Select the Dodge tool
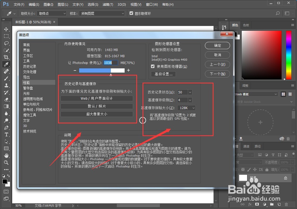 pyautogui.click(x=6, y=120)
